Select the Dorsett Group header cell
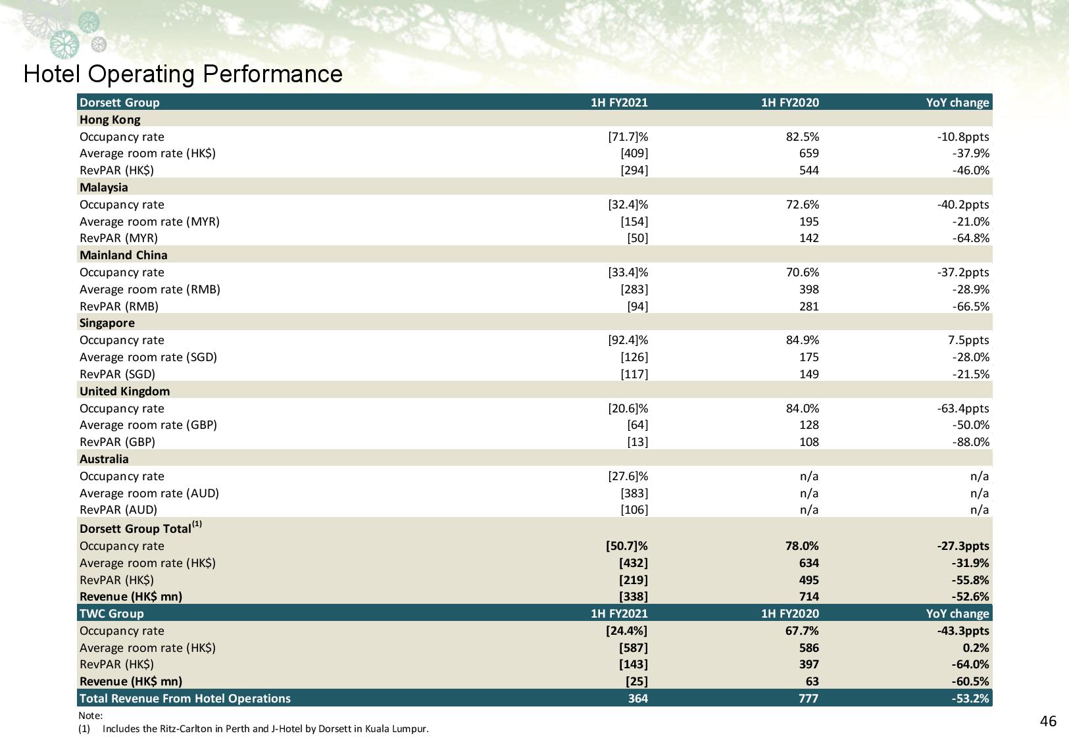This screenshot has height=740, width=1069. pos(120,102)
